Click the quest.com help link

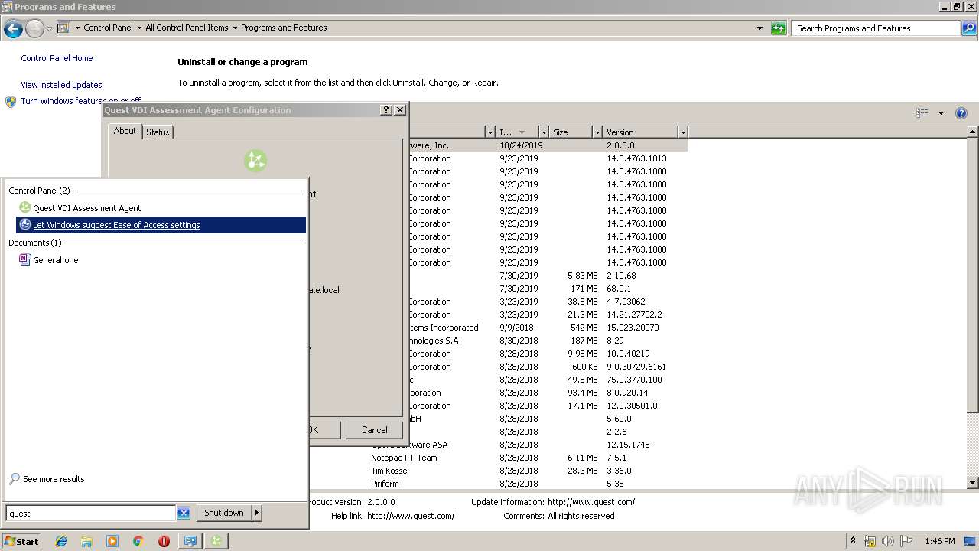click(x=411, y=516)
